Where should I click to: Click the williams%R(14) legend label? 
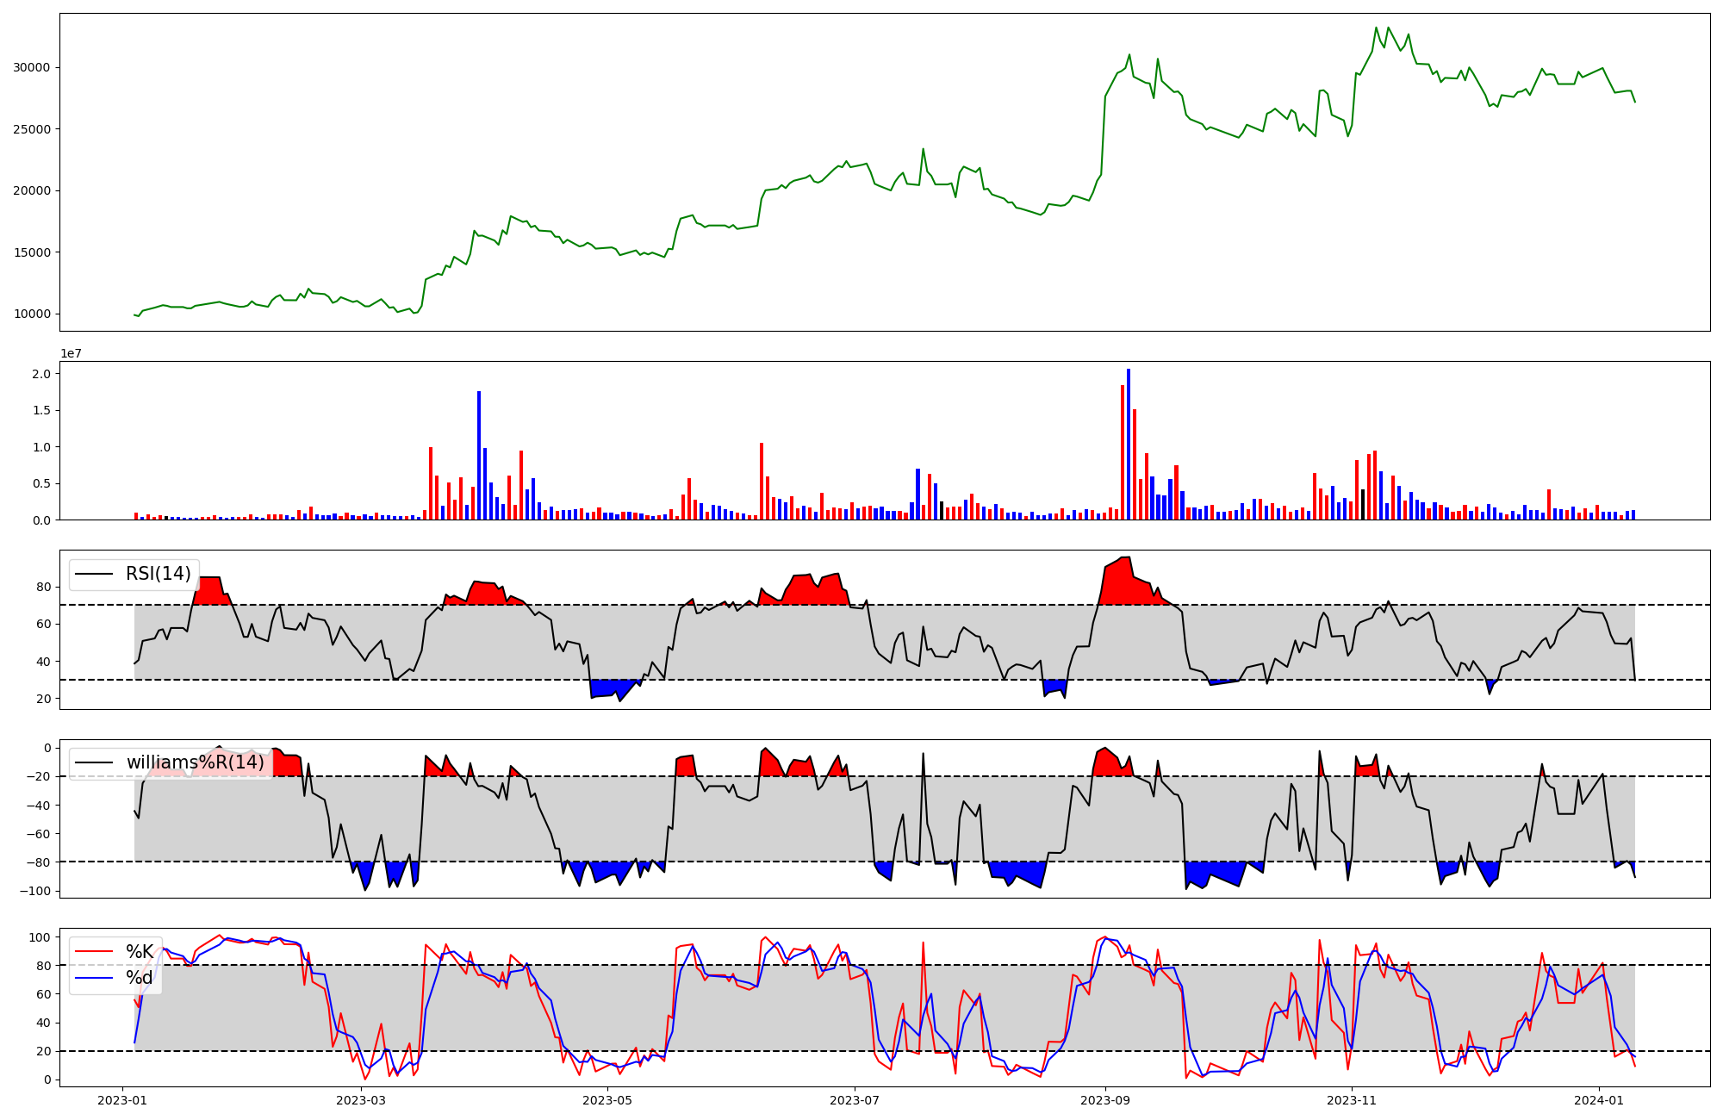point(196,762)
